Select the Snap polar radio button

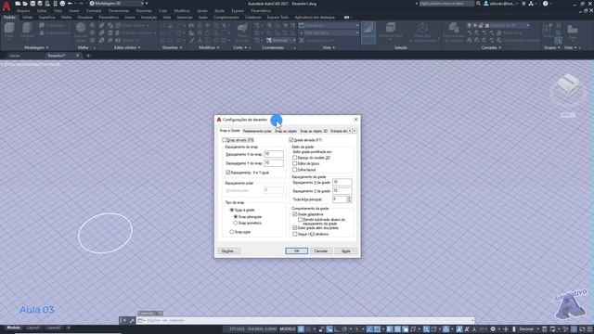(232, 232)
